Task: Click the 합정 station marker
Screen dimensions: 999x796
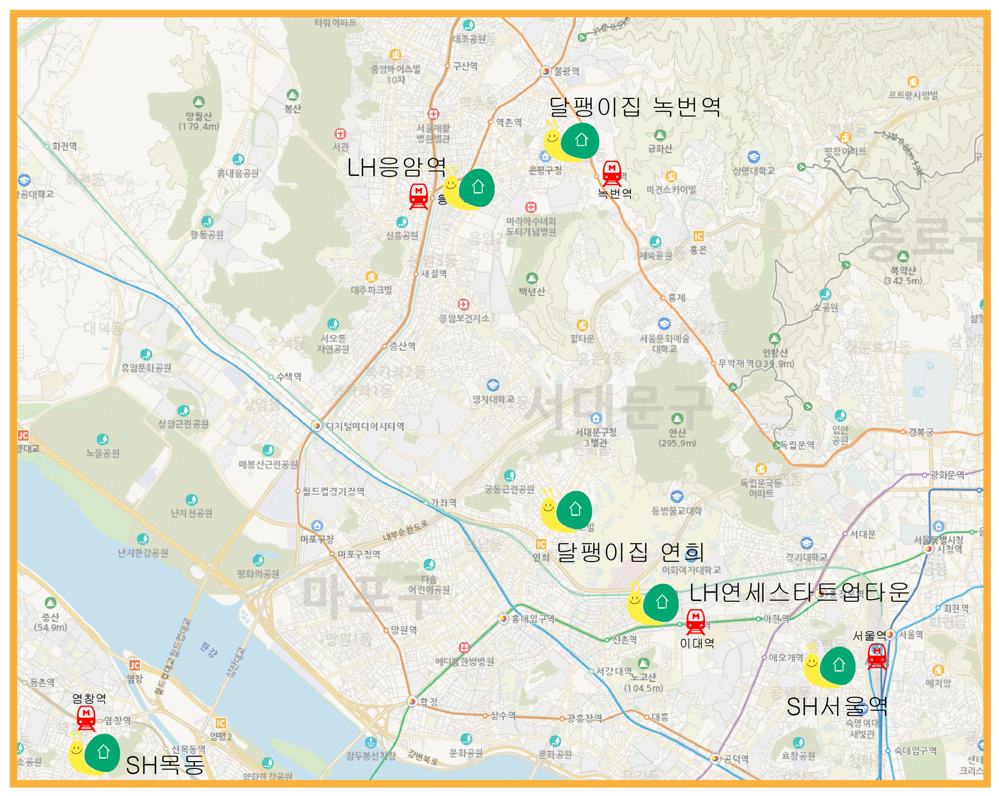Action: point(412,702)
